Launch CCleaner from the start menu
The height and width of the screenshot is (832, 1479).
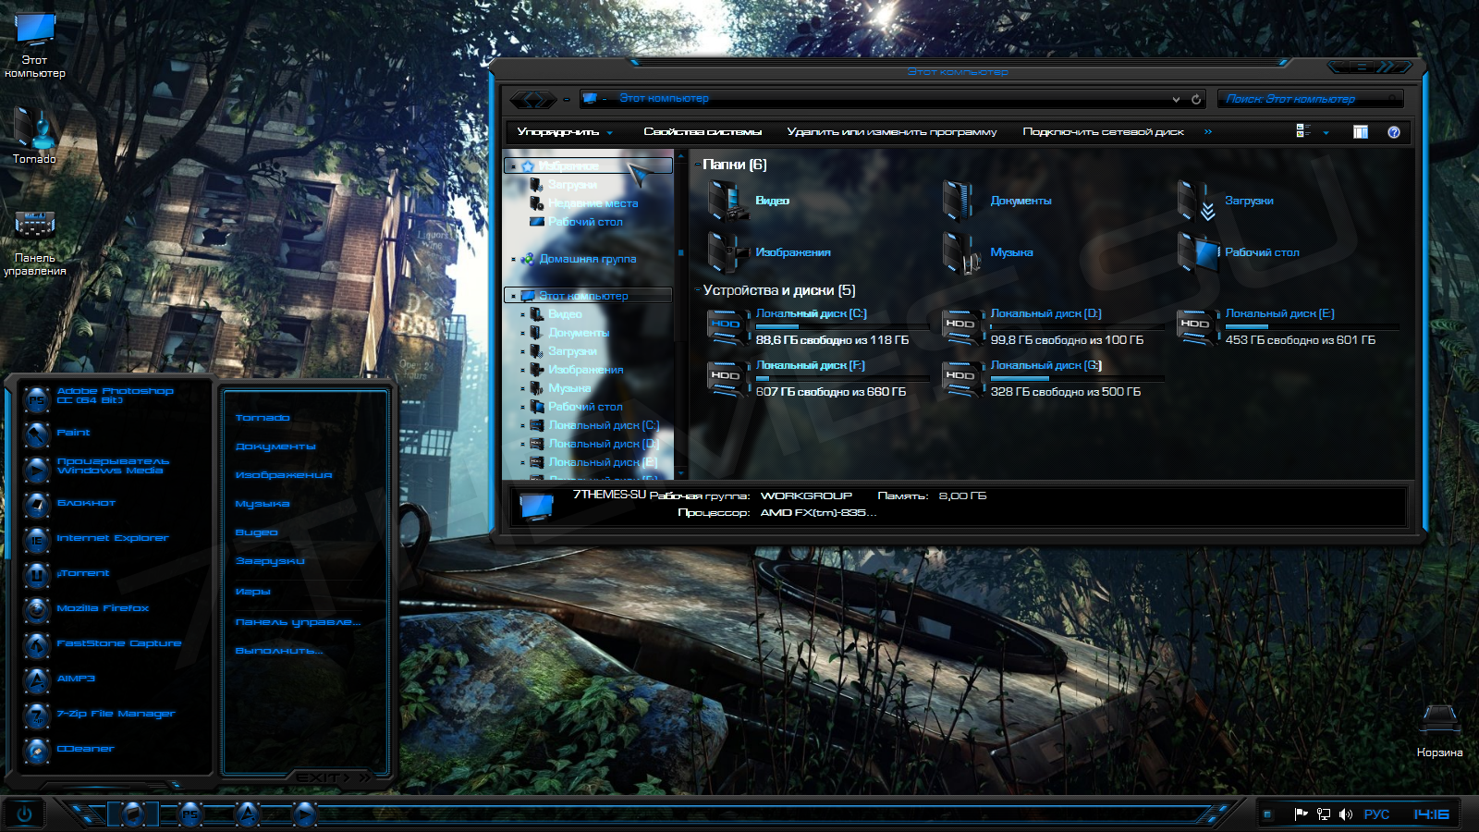pyautogui.click(x=88, y=748)
